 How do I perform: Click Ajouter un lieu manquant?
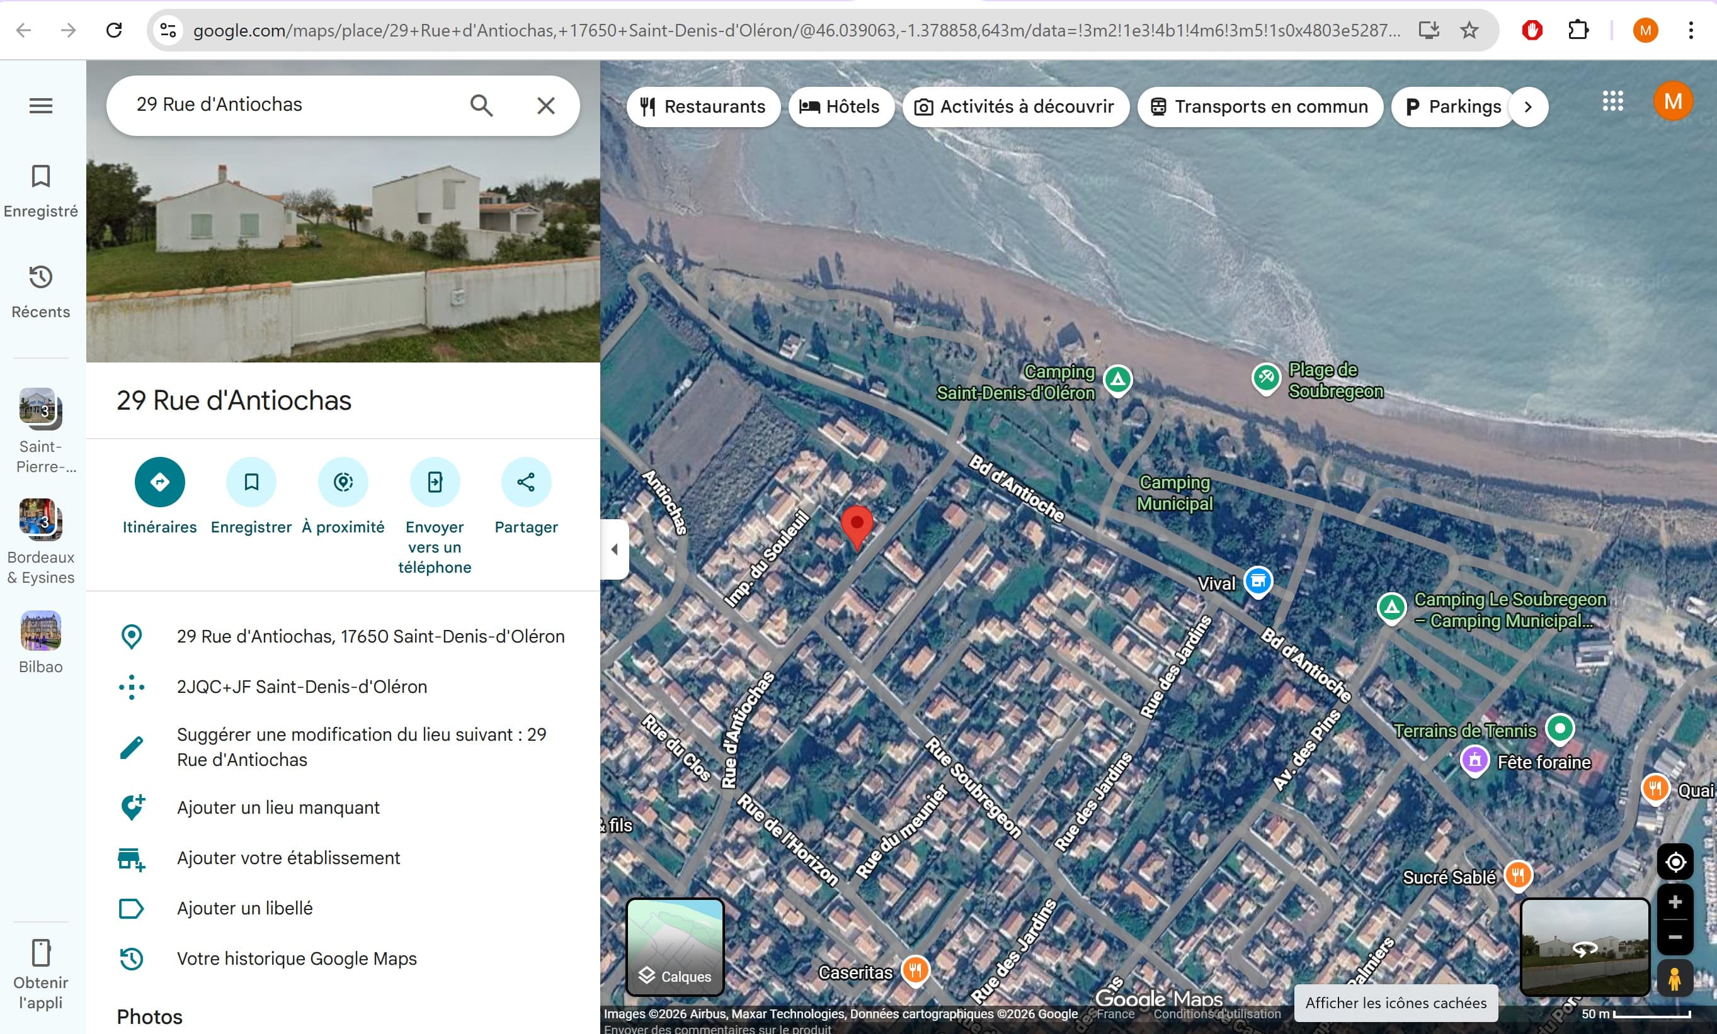[x=343, y=807]
